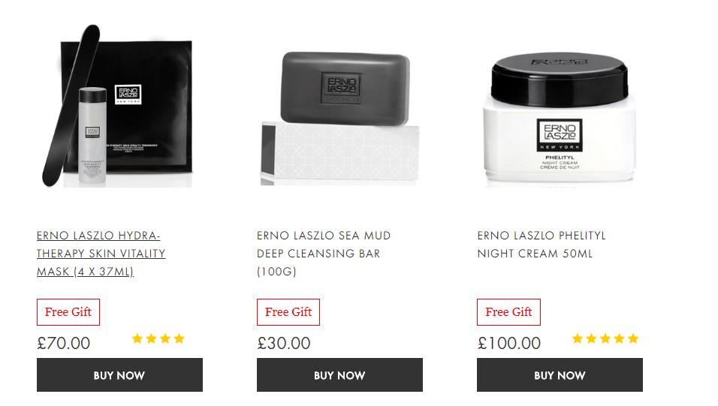Viewport: 718px width, 406px height.
Task: Click fifth star of Phelityl Night Cream rating
Action: click(x=633, y=338)
